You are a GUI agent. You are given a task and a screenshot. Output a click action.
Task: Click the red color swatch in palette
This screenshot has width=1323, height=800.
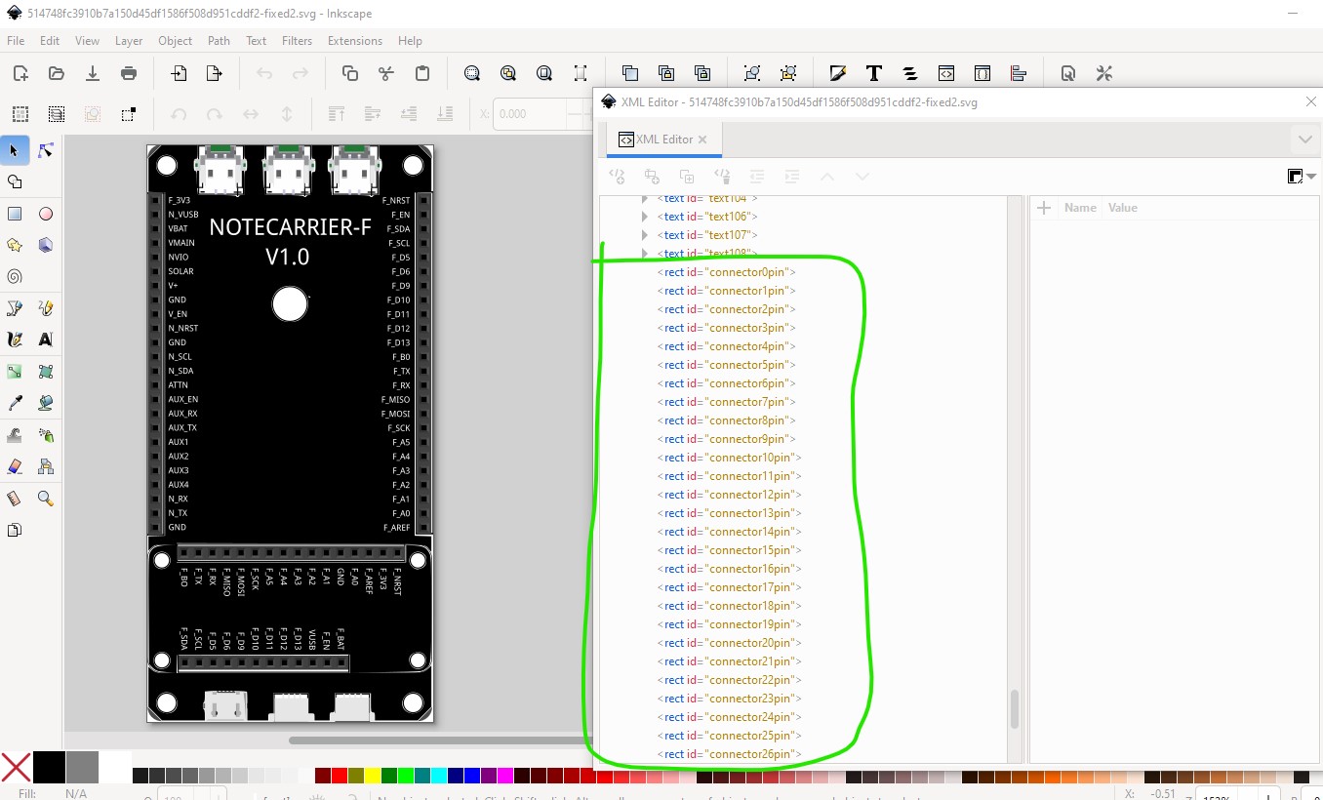(x=339, y=777)
